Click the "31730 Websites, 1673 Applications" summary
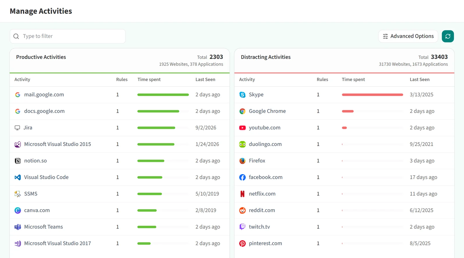 coord(413,64)
